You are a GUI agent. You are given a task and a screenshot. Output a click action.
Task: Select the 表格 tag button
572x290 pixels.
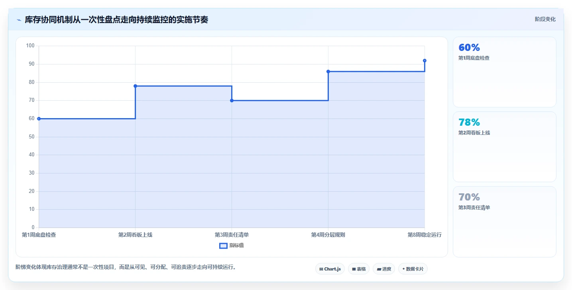tap(359, 269)
